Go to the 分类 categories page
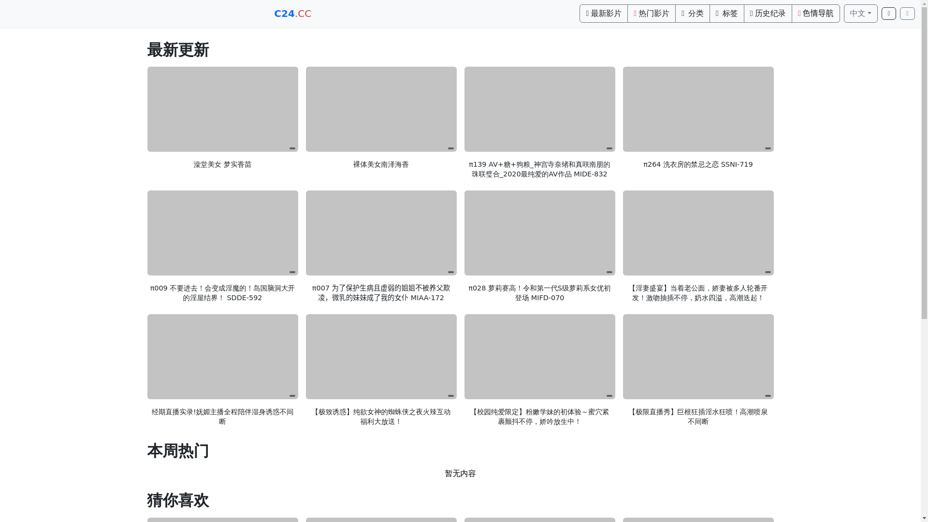 tap(693, 14)
